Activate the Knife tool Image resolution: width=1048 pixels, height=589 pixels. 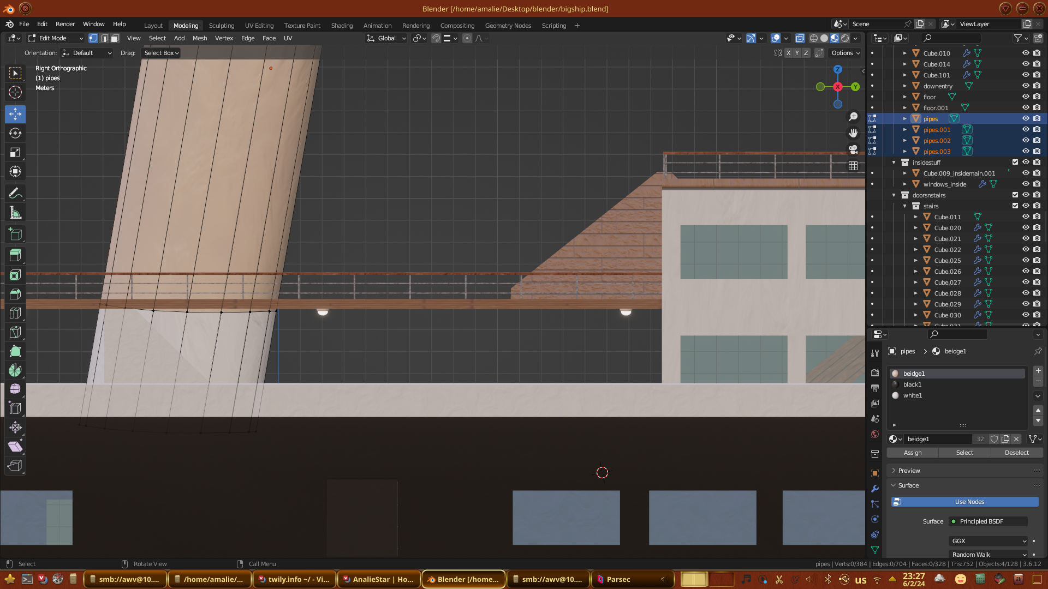[x=15, y=332]
